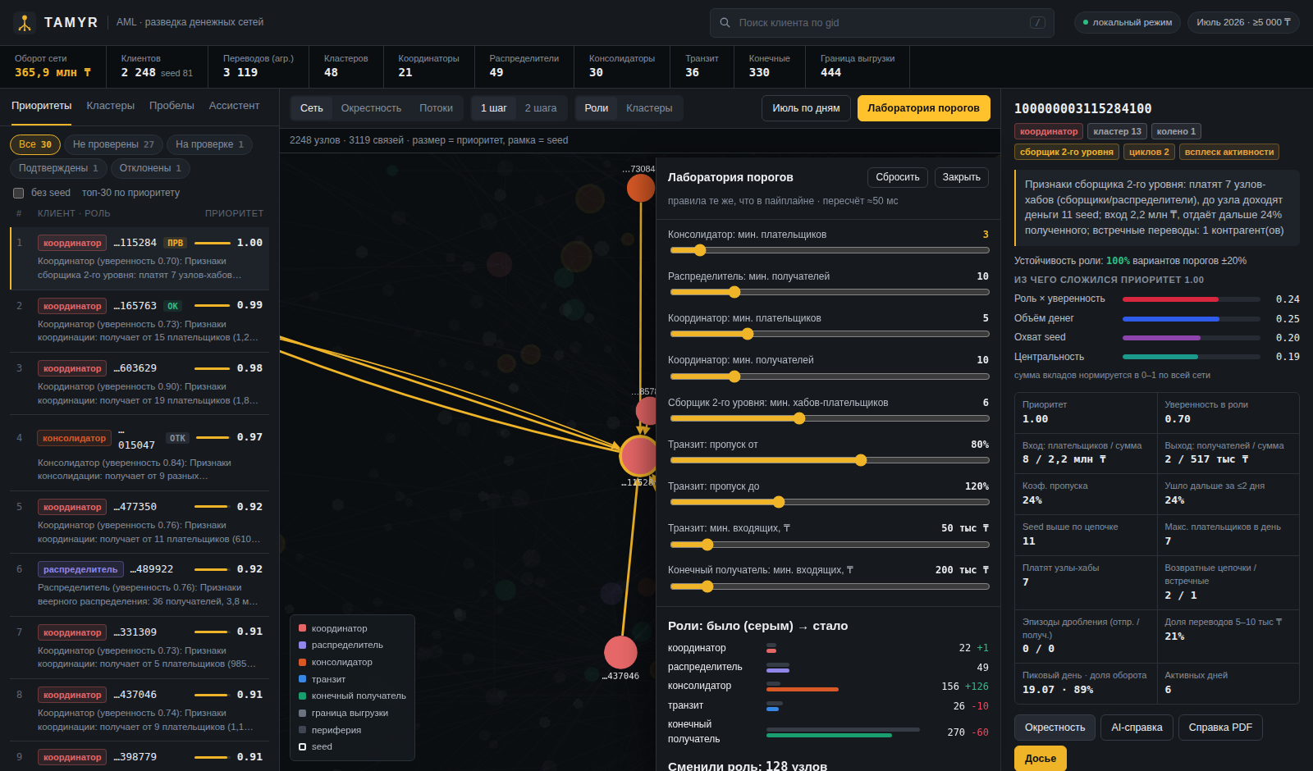Select the 'Отклонены 1' filter chip

pos(150,168)
